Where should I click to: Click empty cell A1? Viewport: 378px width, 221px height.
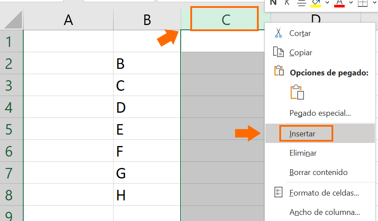coord(68,41)
